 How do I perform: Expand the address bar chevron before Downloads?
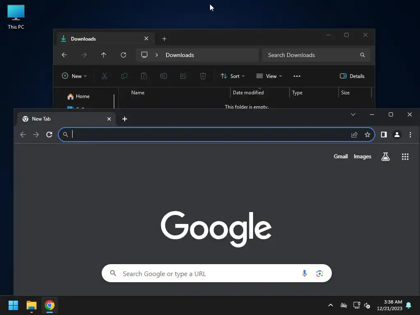(157, 55)
